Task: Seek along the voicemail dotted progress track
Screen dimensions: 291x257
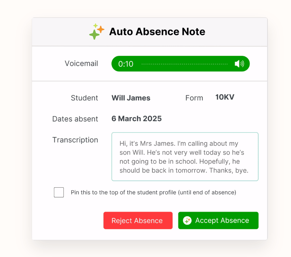Action: 184,64
